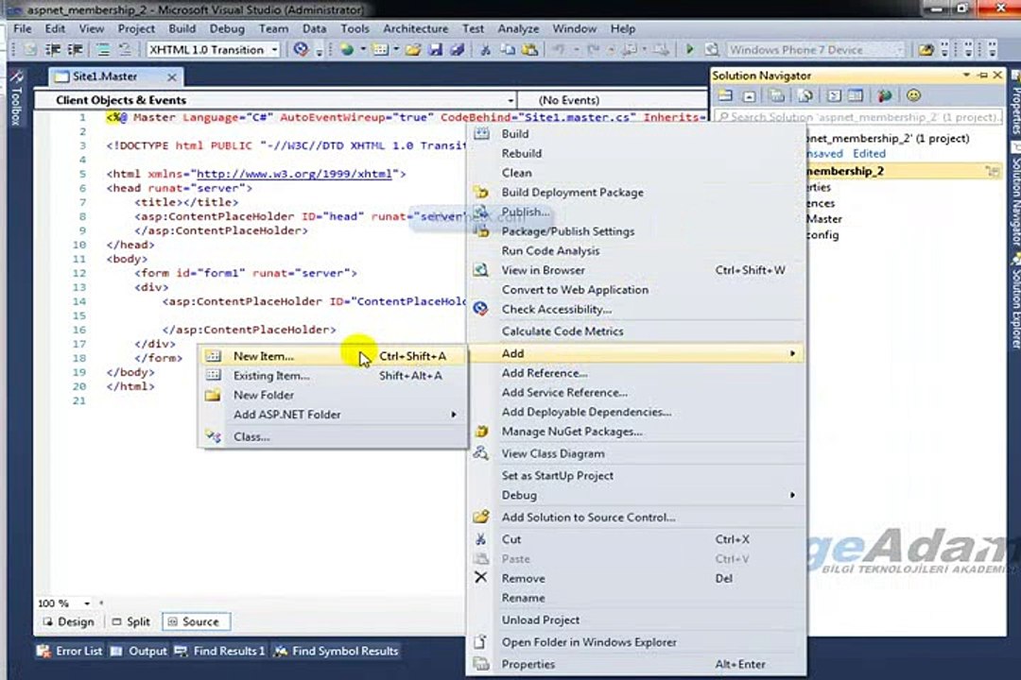This screenshot has width=1021, height=680.
Task: Open the Add New Item toolbar dropdown arrow
Action: [395, 49]
